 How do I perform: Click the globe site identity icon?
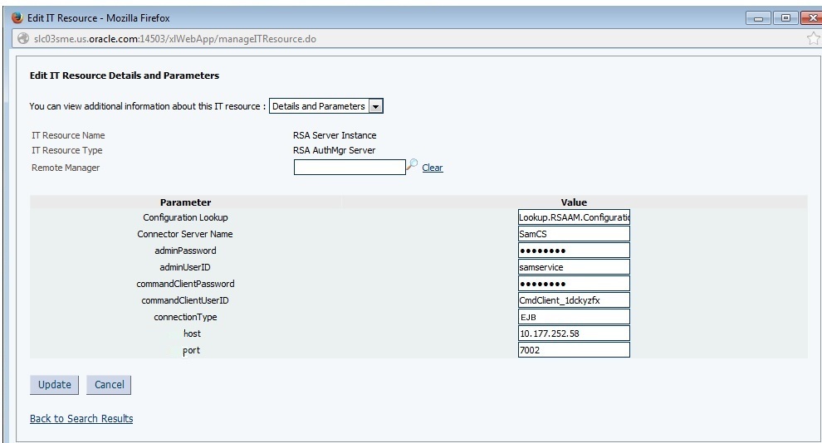click(23, 39)
